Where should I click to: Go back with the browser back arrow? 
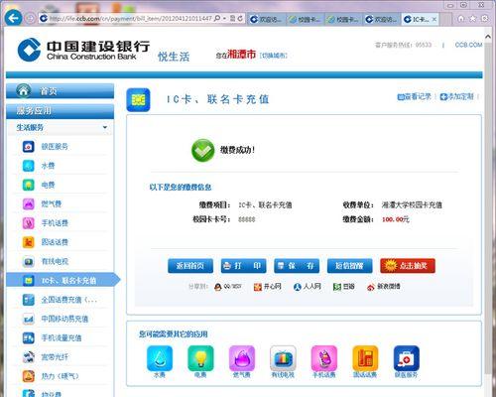[13, 18]
